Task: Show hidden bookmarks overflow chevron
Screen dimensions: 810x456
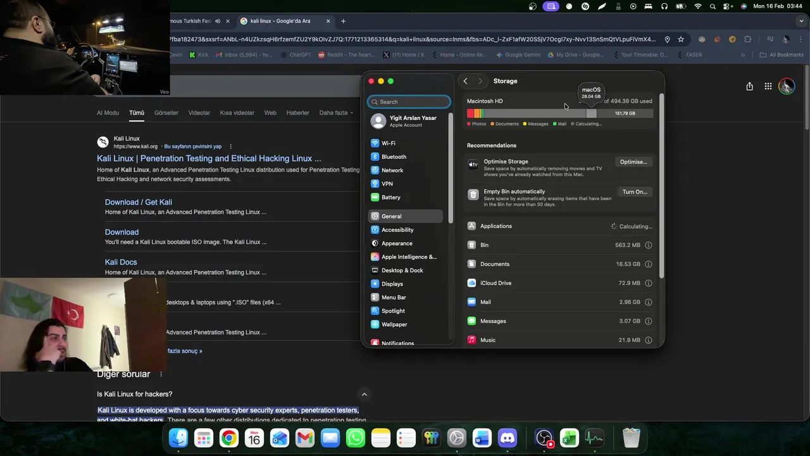Action: pyautogui.click(x=743, y=55)
